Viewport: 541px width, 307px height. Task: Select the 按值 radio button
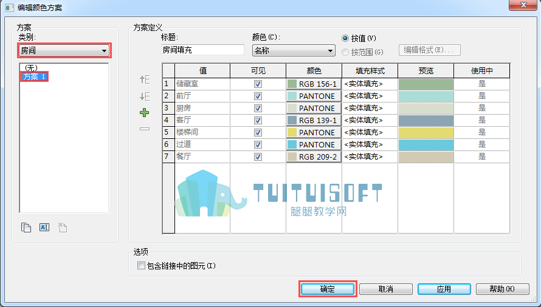[x=345, y=38]
